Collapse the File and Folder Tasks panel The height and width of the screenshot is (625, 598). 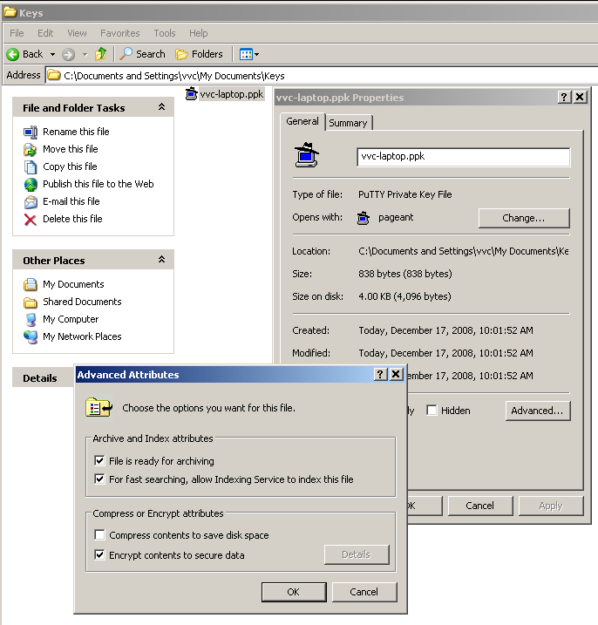[161, 107]
